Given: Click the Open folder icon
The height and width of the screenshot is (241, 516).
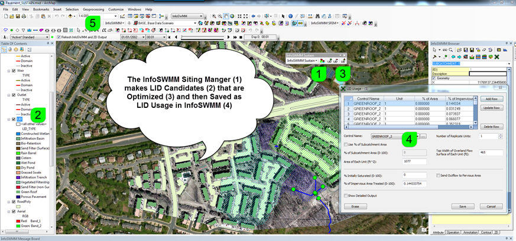Looking at the screenshot, I should [11, 16].
